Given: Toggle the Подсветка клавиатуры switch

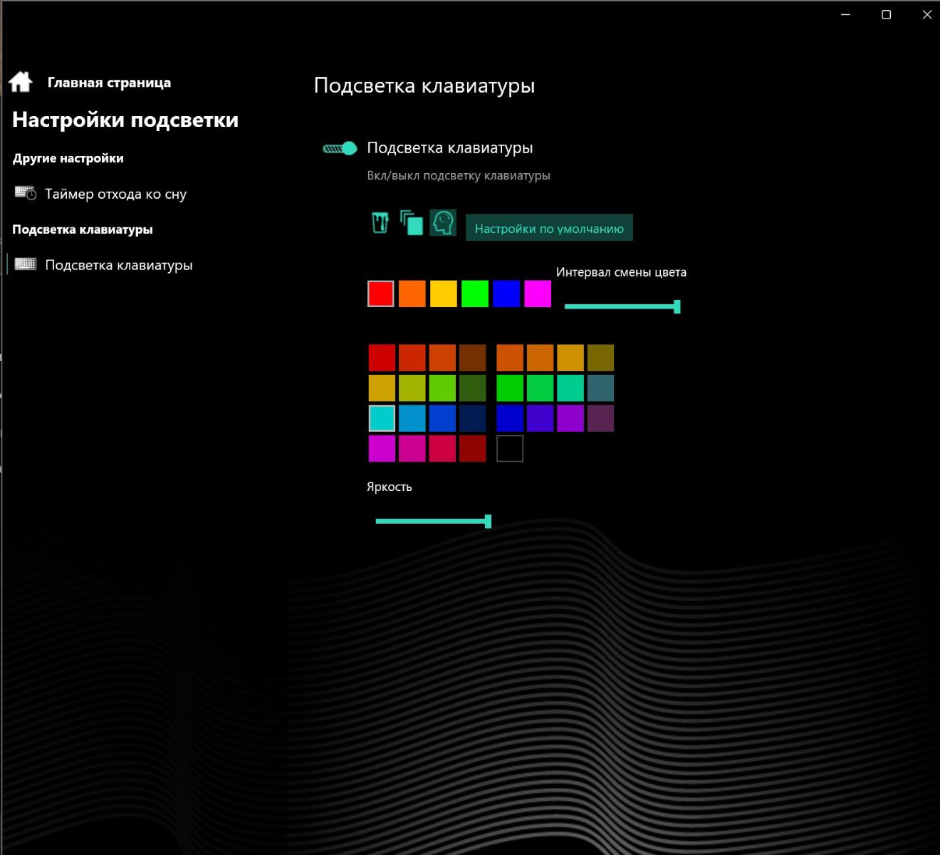Looking at the screenshot, I should click(x=340, y=148).
